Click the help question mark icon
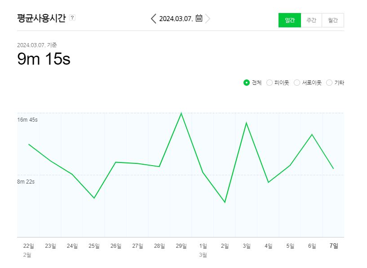Viewport: 367px width, 268px height. point(72,18)
